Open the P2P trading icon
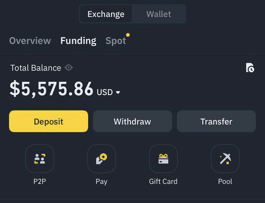The height and width of the screenshot is (203, 265). [40, 159]
